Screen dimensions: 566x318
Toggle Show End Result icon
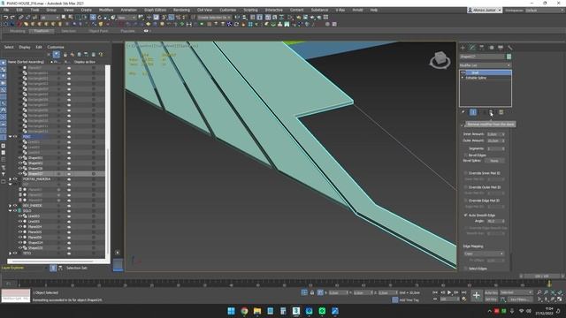[x=473, y=112]
